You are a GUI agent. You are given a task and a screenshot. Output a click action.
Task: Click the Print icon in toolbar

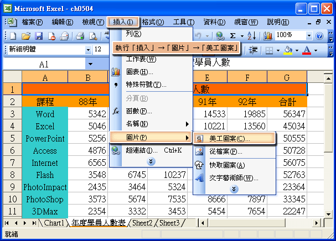(x=79, y=36)
